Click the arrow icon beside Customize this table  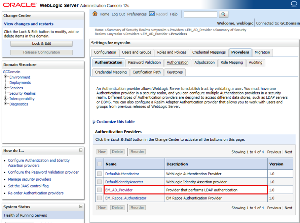(94, 122)
